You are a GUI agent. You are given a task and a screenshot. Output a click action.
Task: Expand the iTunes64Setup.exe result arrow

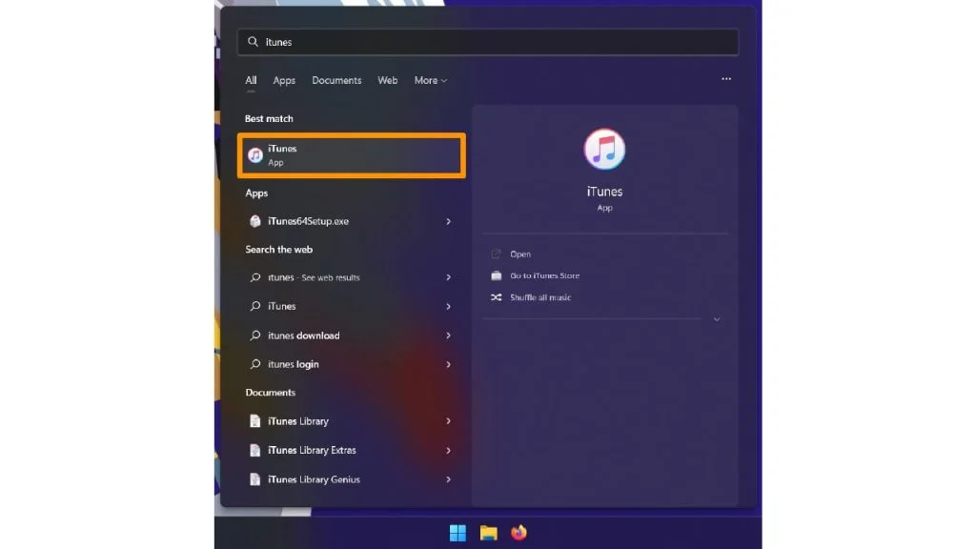(x=448, y=221)
